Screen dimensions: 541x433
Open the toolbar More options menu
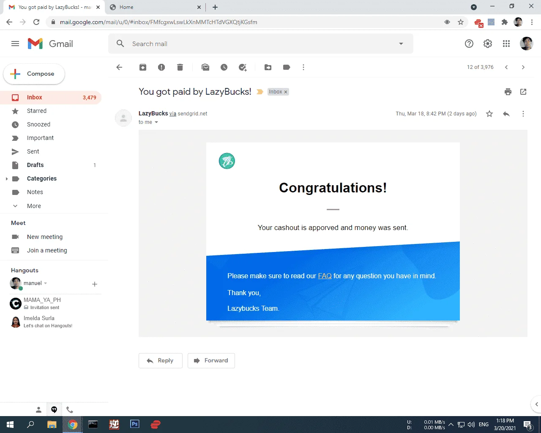click(x=303, y=67)
